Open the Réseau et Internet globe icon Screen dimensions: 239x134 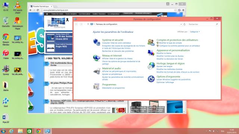(x=96, y=58)
